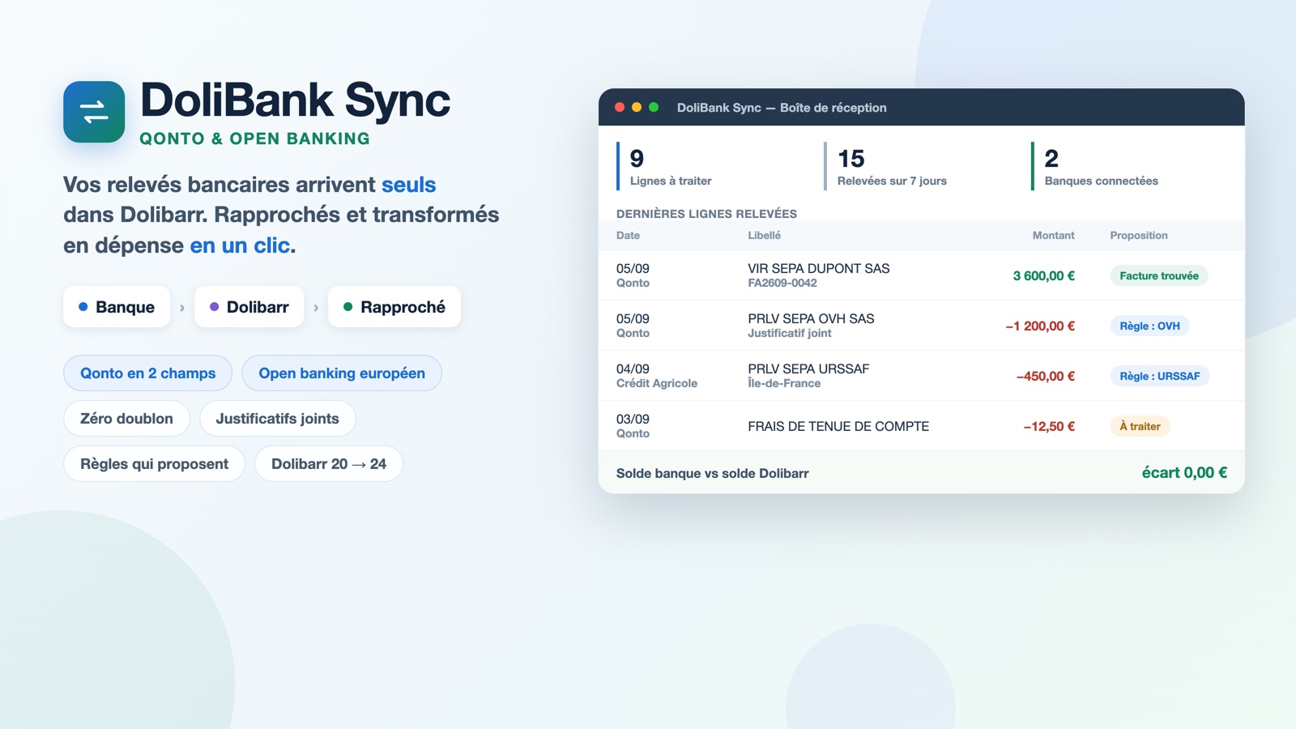Viewport: 1296px width, 729px height.
Task: Click the 03/09 Qonto date cell
Action: pos(633,426)
